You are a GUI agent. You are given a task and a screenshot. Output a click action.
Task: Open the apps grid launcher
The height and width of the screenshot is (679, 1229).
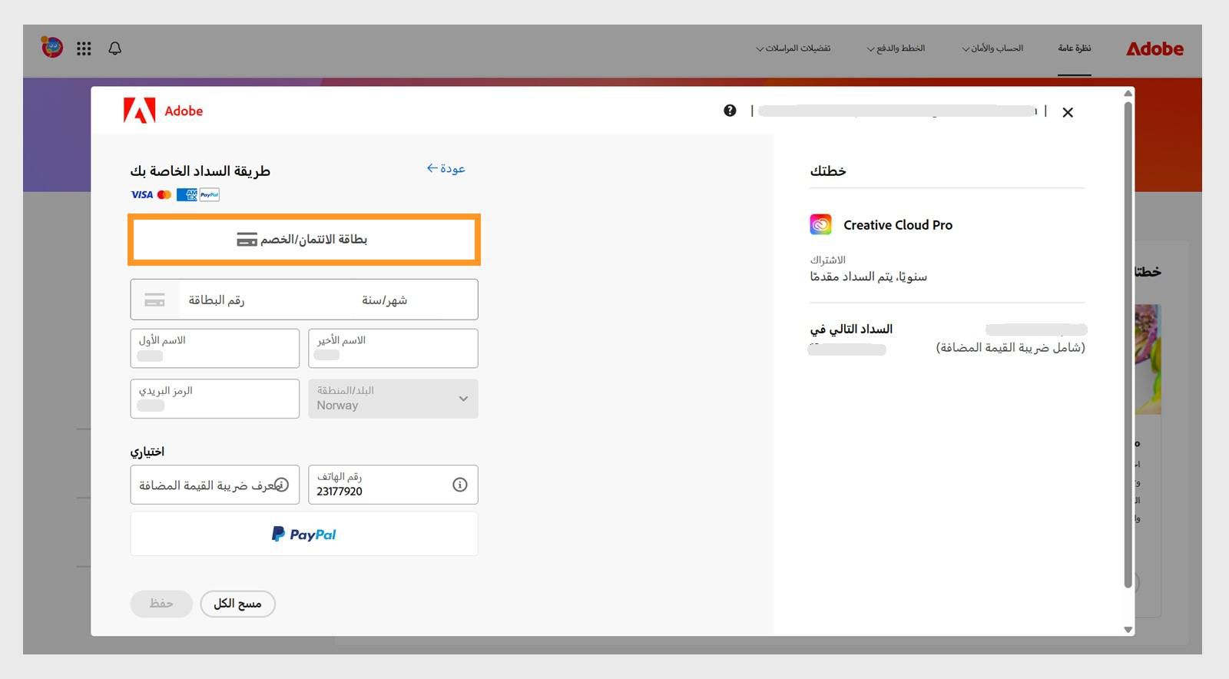(x=84, y=48)
